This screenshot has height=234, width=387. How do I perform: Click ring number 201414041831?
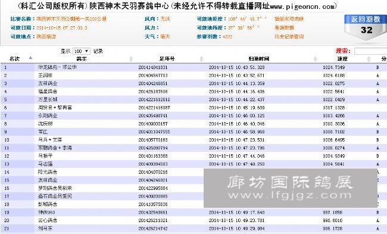tap(153, 67)
